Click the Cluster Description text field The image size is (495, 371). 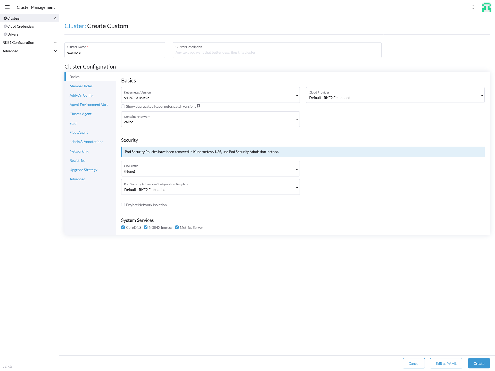[x=277, y=52]
